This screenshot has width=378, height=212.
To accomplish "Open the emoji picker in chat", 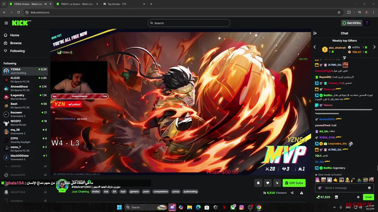I will [369, 188].
